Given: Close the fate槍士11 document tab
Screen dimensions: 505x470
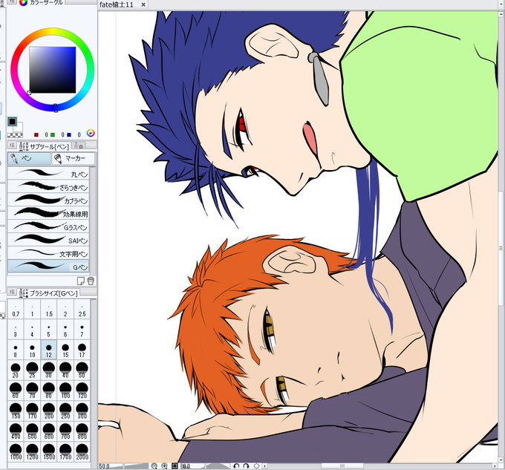Looking at the screenshot, I should [x=143, y=4].
